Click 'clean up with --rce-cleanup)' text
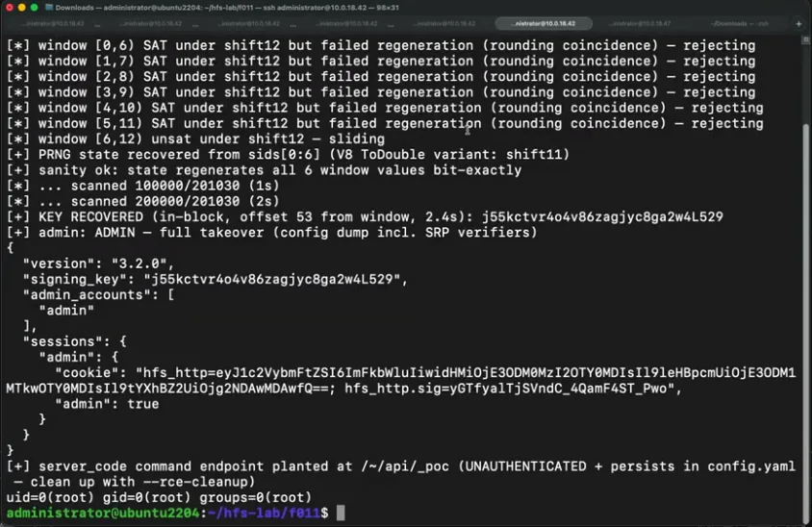 (x=142, y=482)
